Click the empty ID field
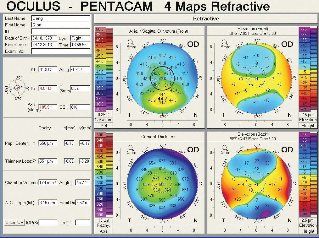Viewport: 319px width, 238px height. [61, 31]
